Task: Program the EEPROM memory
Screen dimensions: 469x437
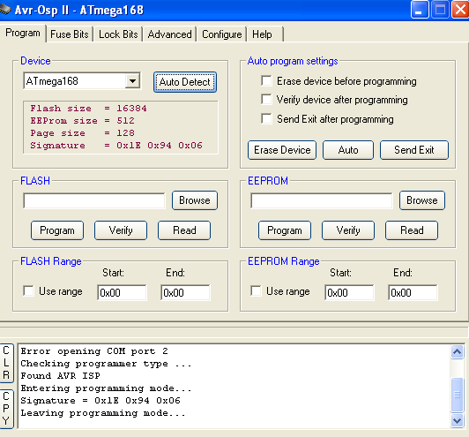Action: (285, 230)
